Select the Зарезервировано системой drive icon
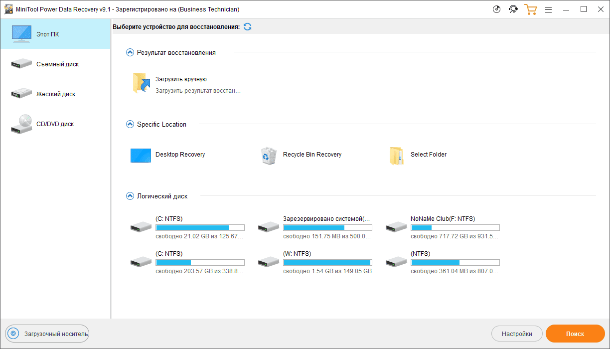 click(x=269, y=227)
